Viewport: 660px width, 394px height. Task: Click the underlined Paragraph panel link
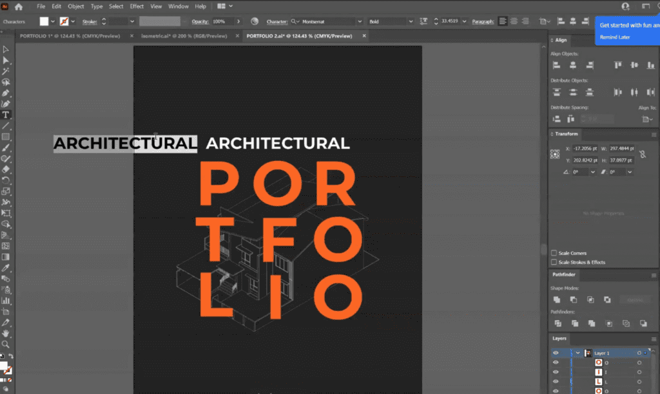tap(483, 21)
